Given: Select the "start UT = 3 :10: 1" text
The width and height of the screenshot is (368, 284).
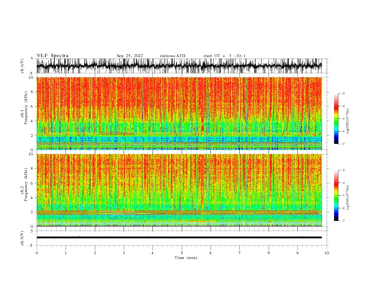Looking at the screenshot, I should pos(224,56).
